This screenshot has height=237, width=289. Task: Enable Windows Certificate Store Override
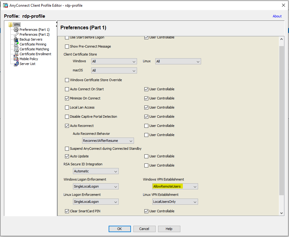click(x=67, y=80)
